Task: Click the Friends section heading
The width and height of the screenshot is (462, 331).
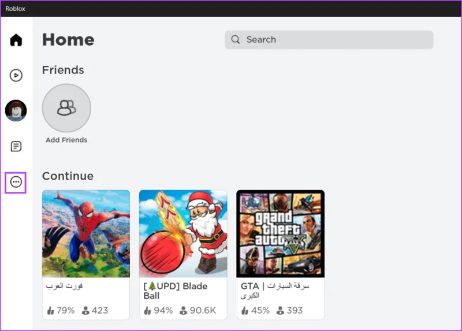Action: click(63, 70)
